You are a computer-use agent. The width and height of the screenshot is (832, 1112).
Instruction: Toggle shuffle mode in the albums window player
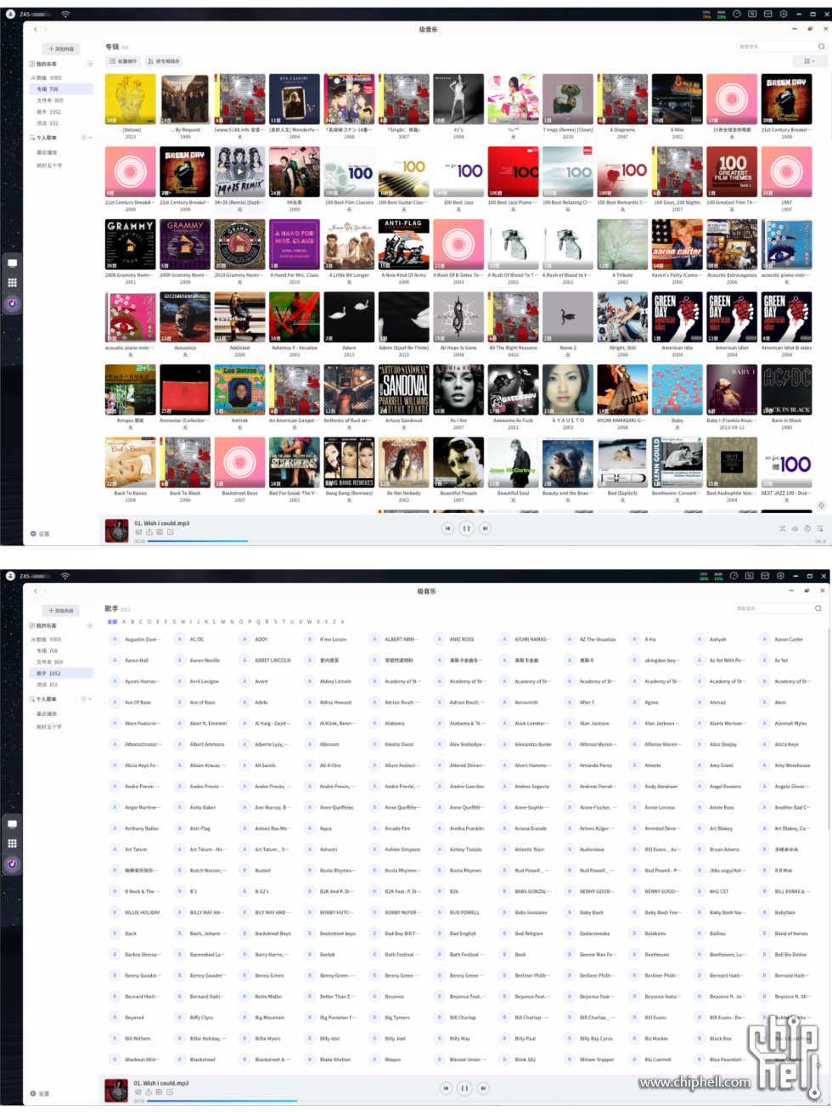coord(782,528)
